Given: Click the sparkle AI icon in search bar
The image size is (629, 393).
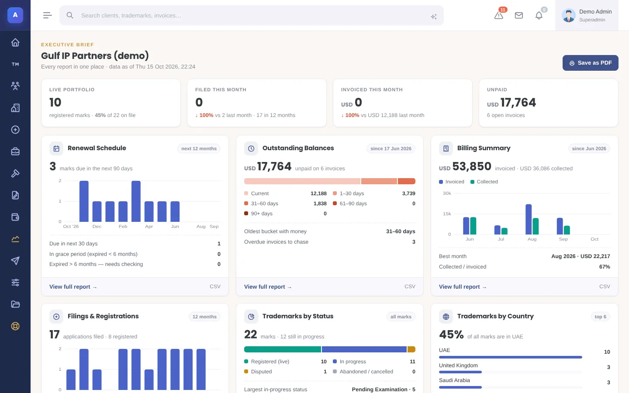Looking at the screenshot, I should coord(434,17).
